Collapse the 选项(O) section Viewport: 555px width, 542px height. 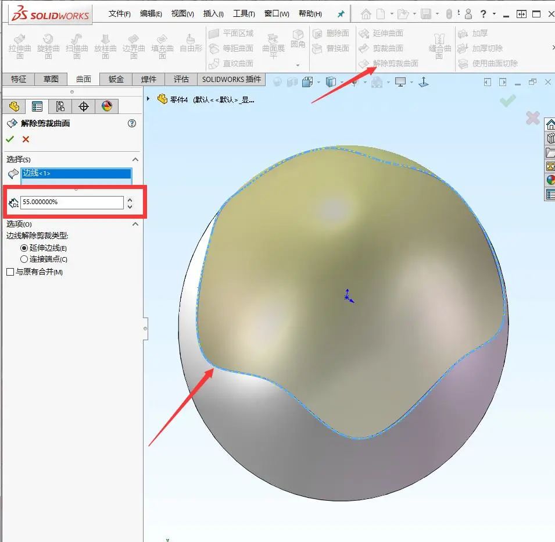(135, 224)
